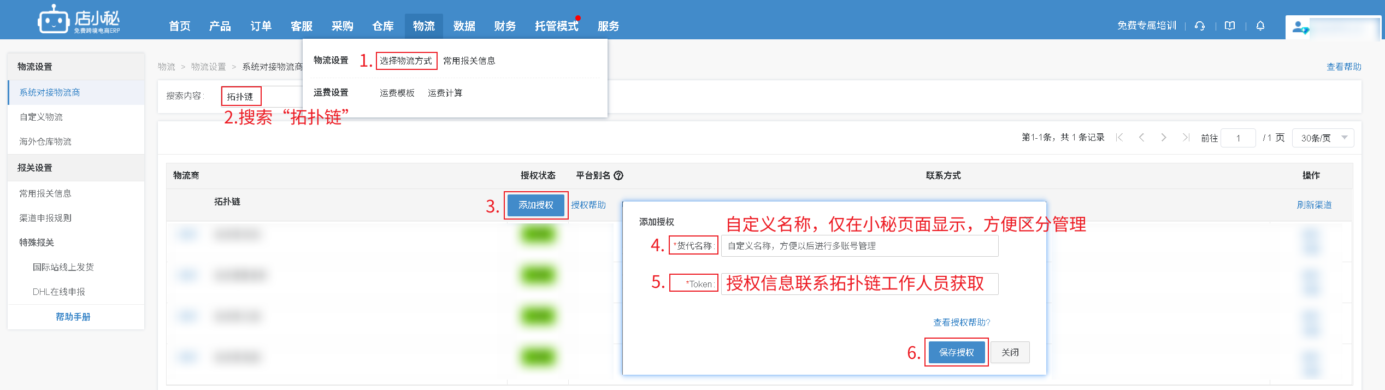Click 刷新渠道 link
The width and height of the screenshot is (1385, 390).
click(x=1314, y=205)
